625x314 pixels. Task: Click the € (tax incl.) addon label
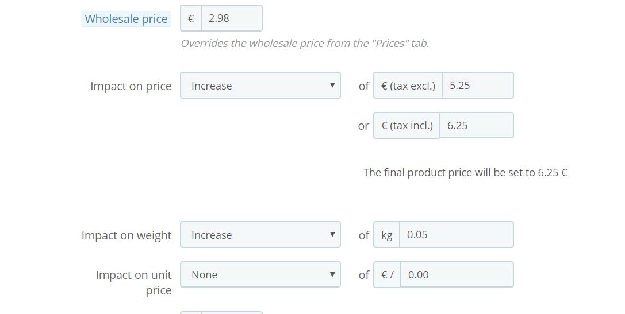coord(407,126)
